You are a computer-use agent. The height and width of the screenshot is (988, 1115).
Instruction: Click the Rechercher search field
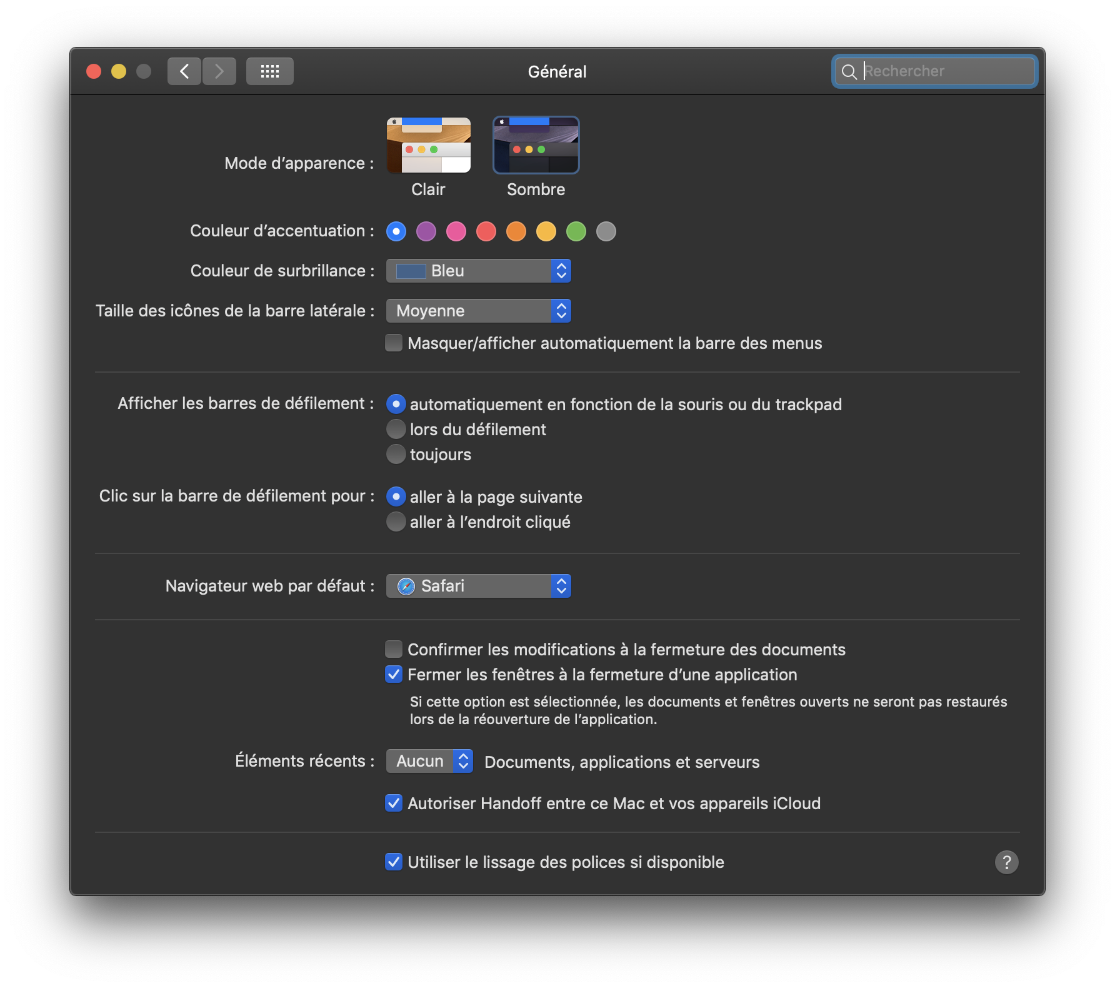coord(945,71)
